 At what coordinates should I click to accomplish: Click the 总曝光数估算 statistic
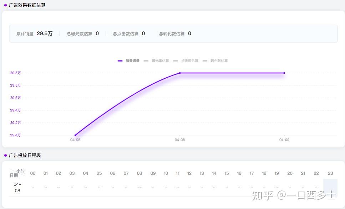click(x=83, y=33)
